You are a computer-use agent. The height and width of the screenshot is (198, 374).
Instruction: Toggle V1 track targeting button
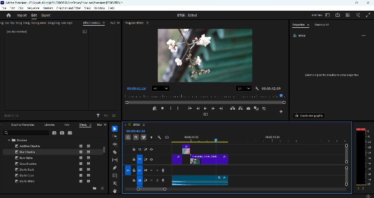140,159
